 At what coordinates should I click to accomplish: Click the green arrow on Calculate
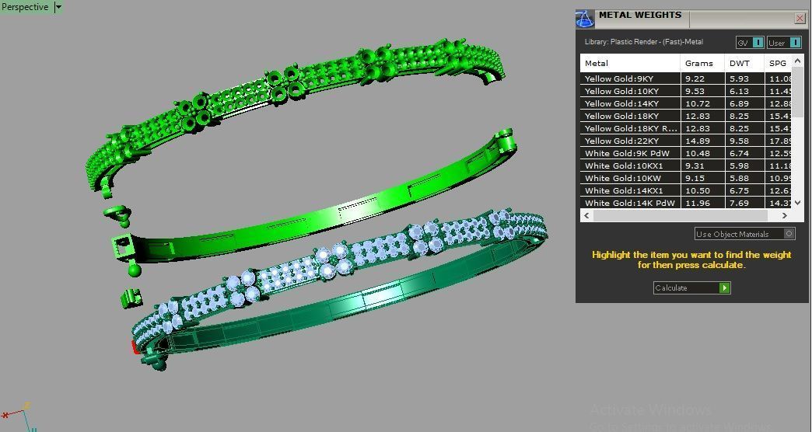pos(724,287)
